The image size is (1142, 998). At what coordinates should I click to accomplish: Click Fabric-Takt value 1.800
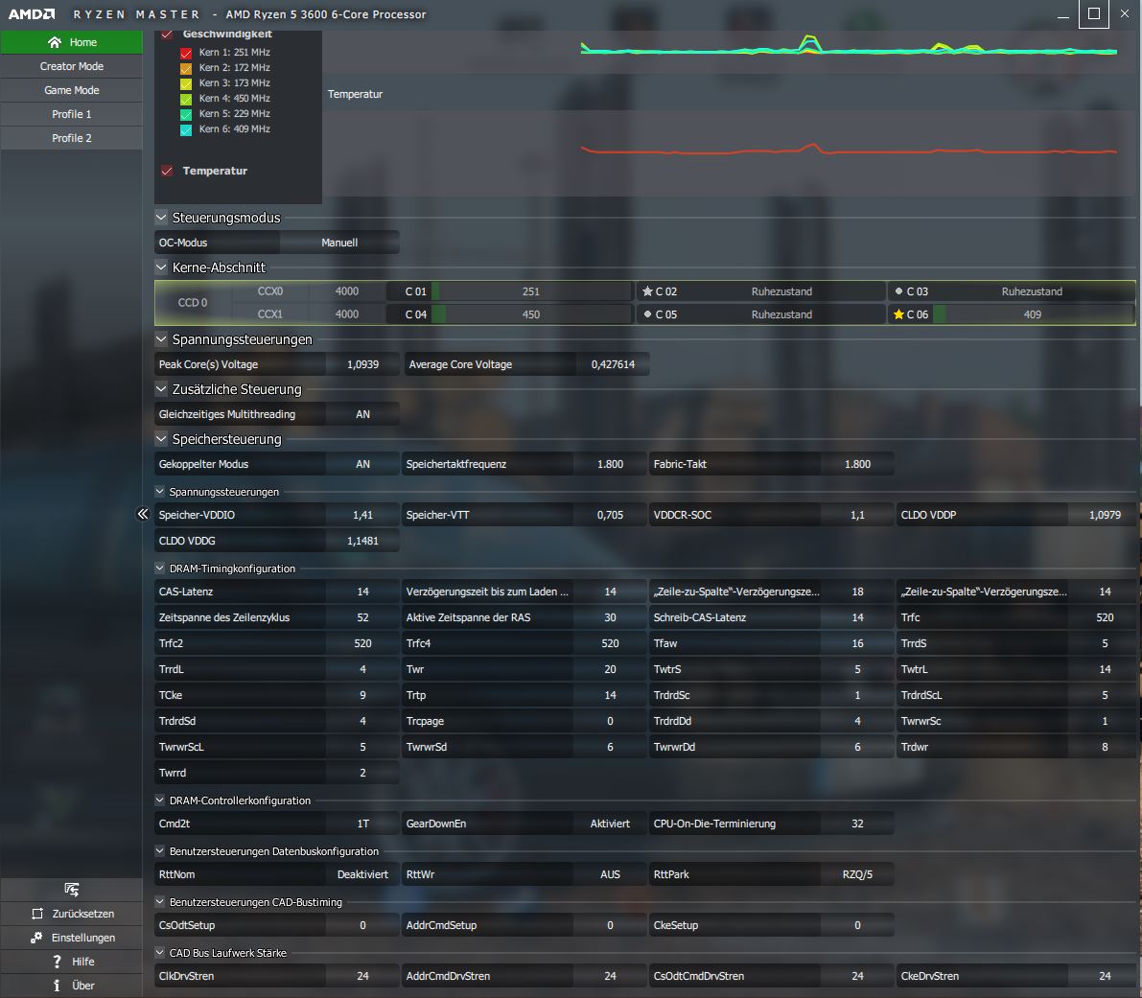click(857, 464)
